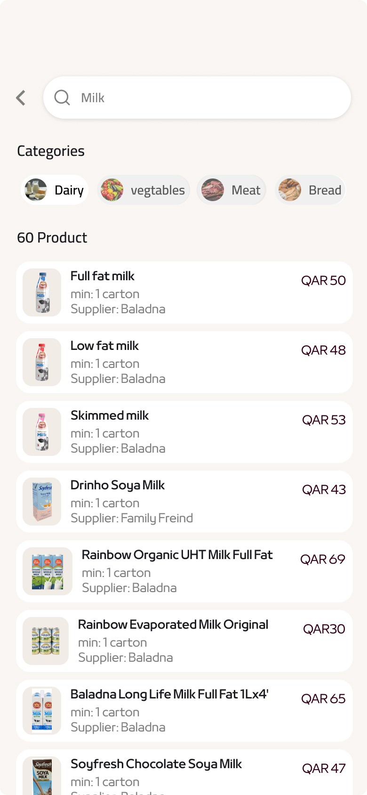Focus the Milk search field
Screen dimensions: 367x795
197,97
